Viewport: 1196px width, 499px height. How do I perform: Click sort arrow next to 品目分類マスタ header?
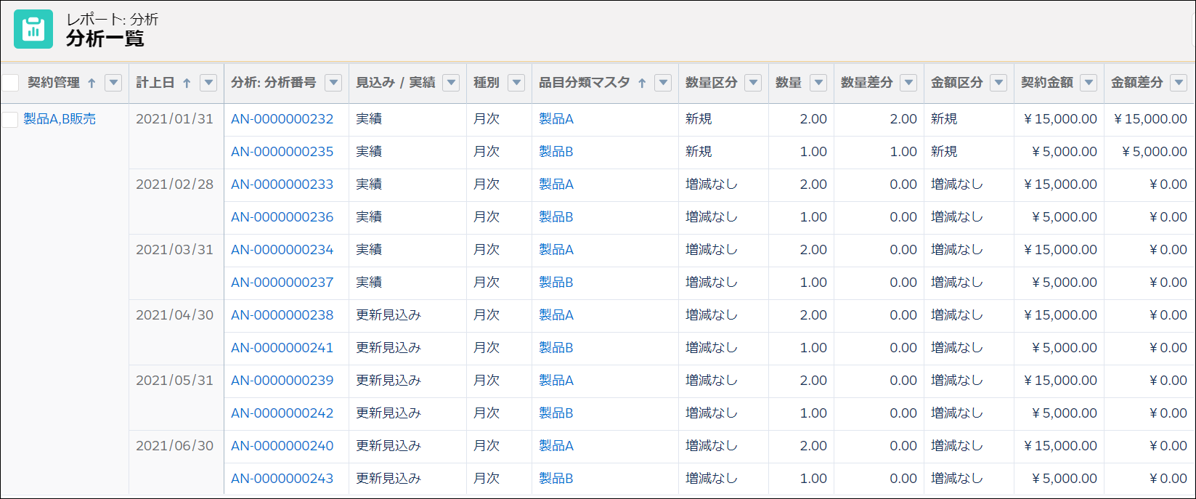coord(642,84)
